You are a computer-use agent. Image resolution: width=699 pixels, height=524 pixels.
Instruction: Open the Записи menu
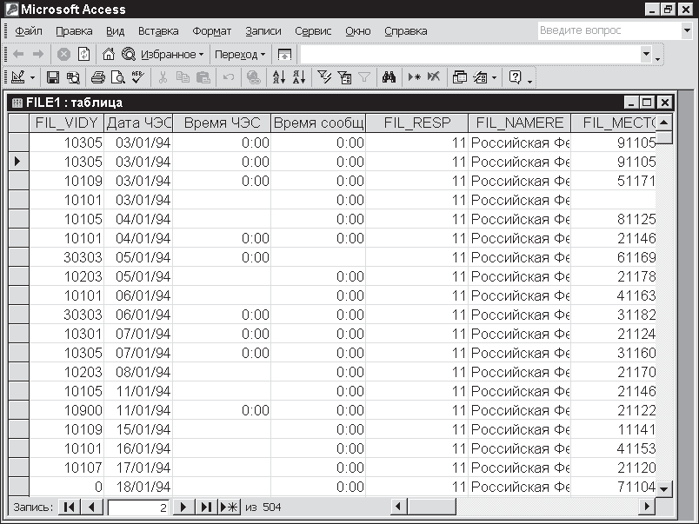(x=263, y=30)
